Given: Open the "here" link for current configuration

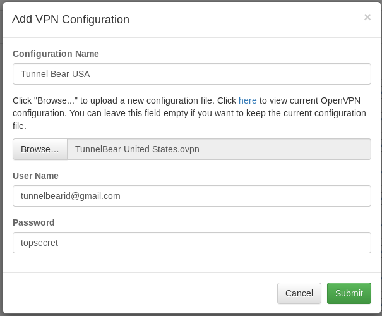Looking at the screenshot, I should (x=248, y=100).
